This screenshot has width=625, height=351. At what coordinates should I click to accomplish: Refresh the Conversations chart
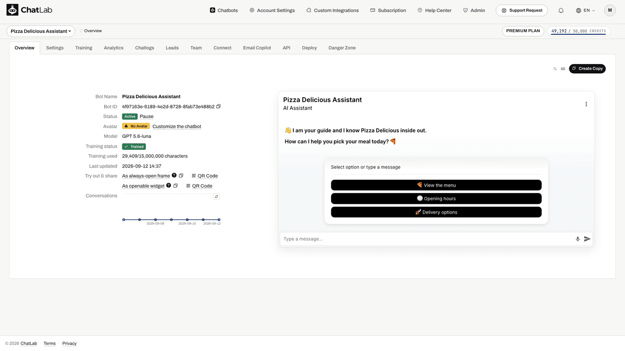[x=217, y=197]
